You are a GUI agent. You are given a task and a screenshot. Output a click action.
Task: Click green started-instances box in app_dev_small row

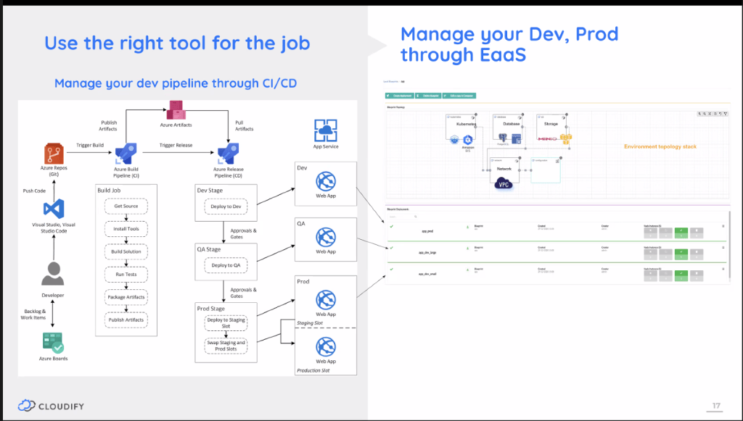point(681,275)
